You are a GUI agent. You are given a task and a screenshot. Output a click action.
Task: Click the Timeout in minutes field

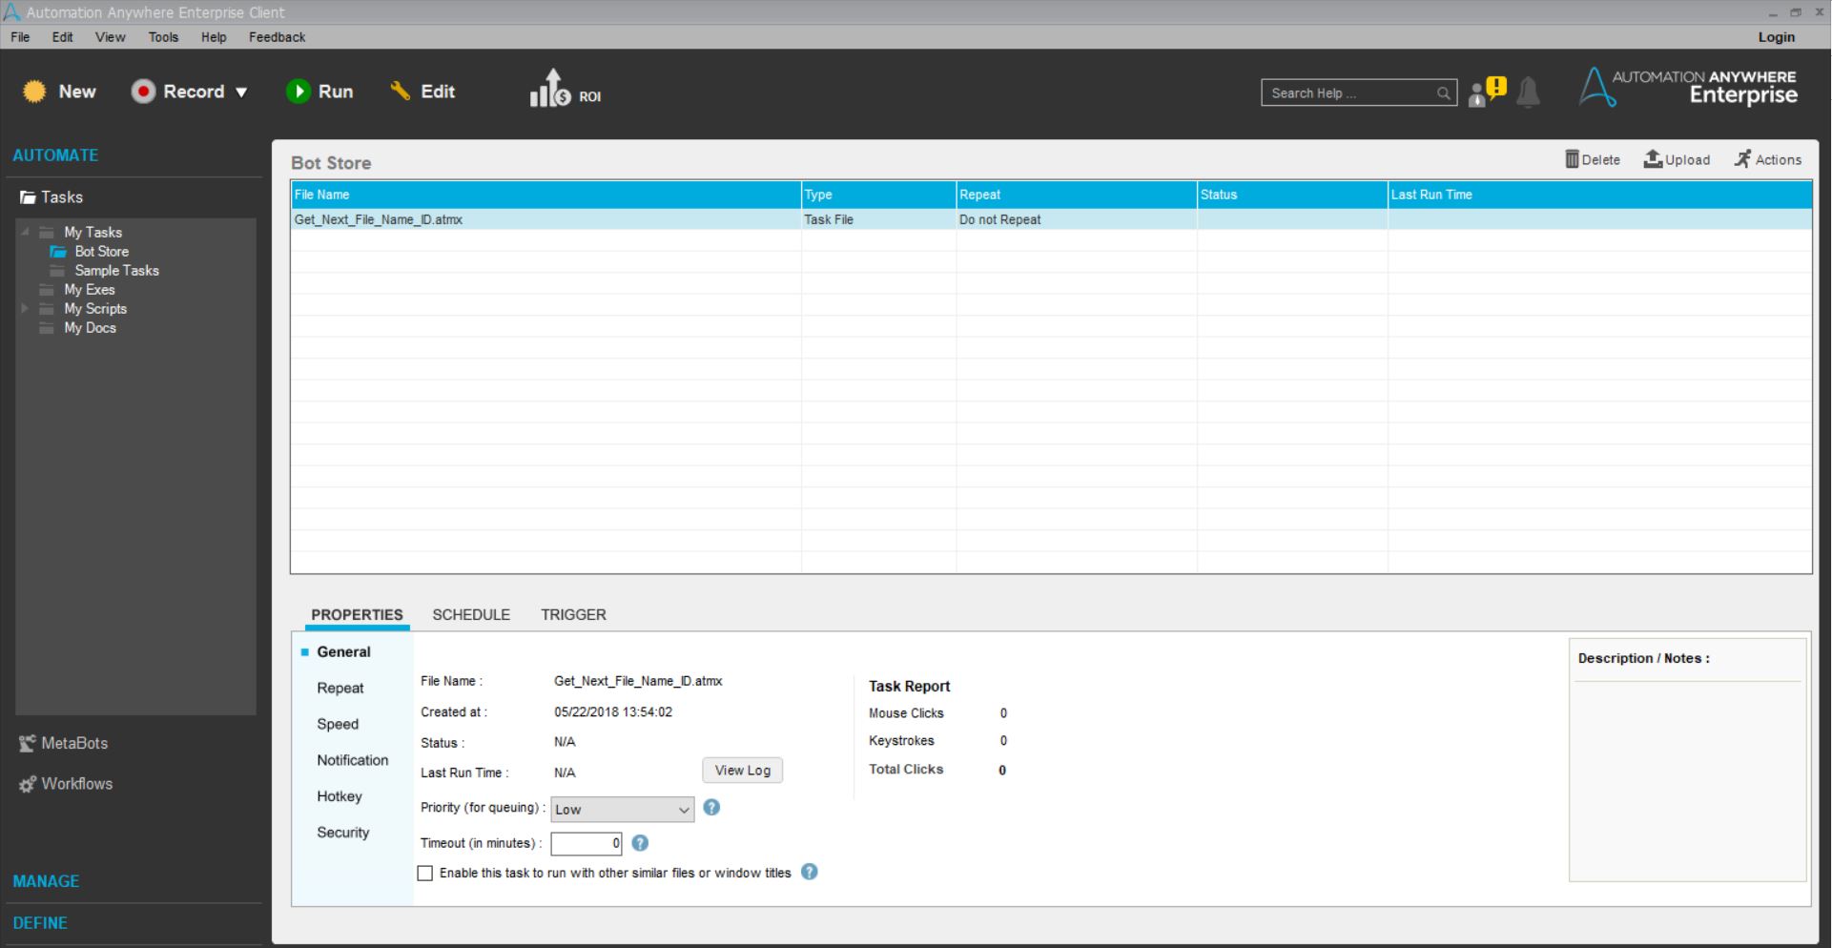pyautogui.click(x=586, y=843)
